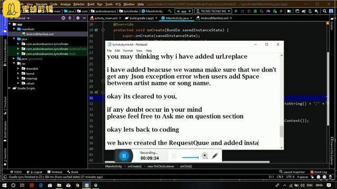
Task: Open the Project Structure icon in toolbar
Action: tap(289, 11)
